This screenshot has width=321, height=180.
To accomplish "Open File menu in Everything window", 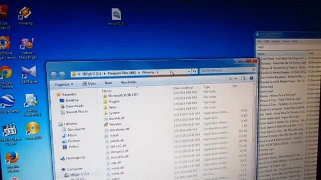I will coord(259,41).
